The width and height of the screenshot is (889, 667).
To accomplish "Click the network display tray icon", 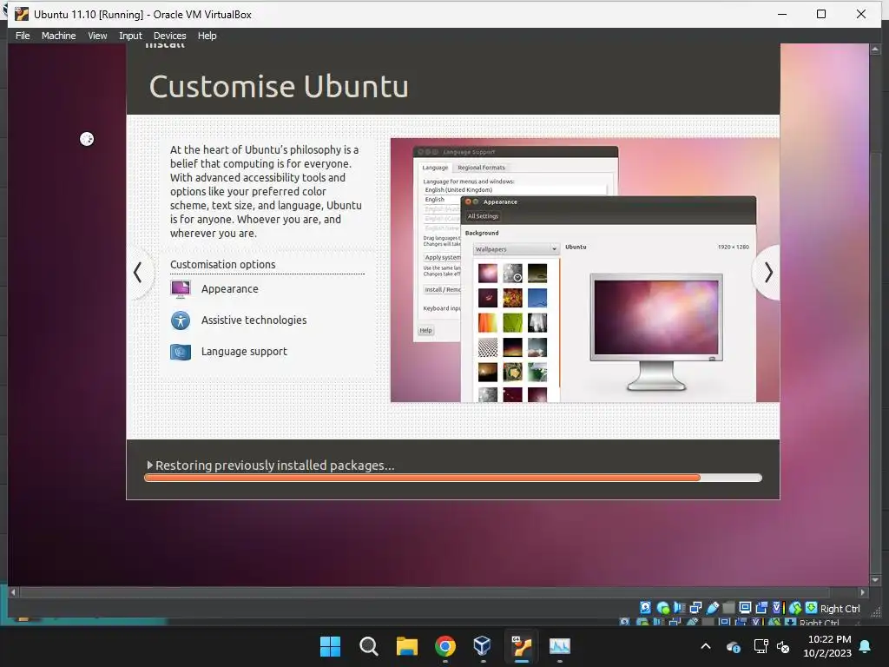I will pyautogui.click(x=761, y=646).
